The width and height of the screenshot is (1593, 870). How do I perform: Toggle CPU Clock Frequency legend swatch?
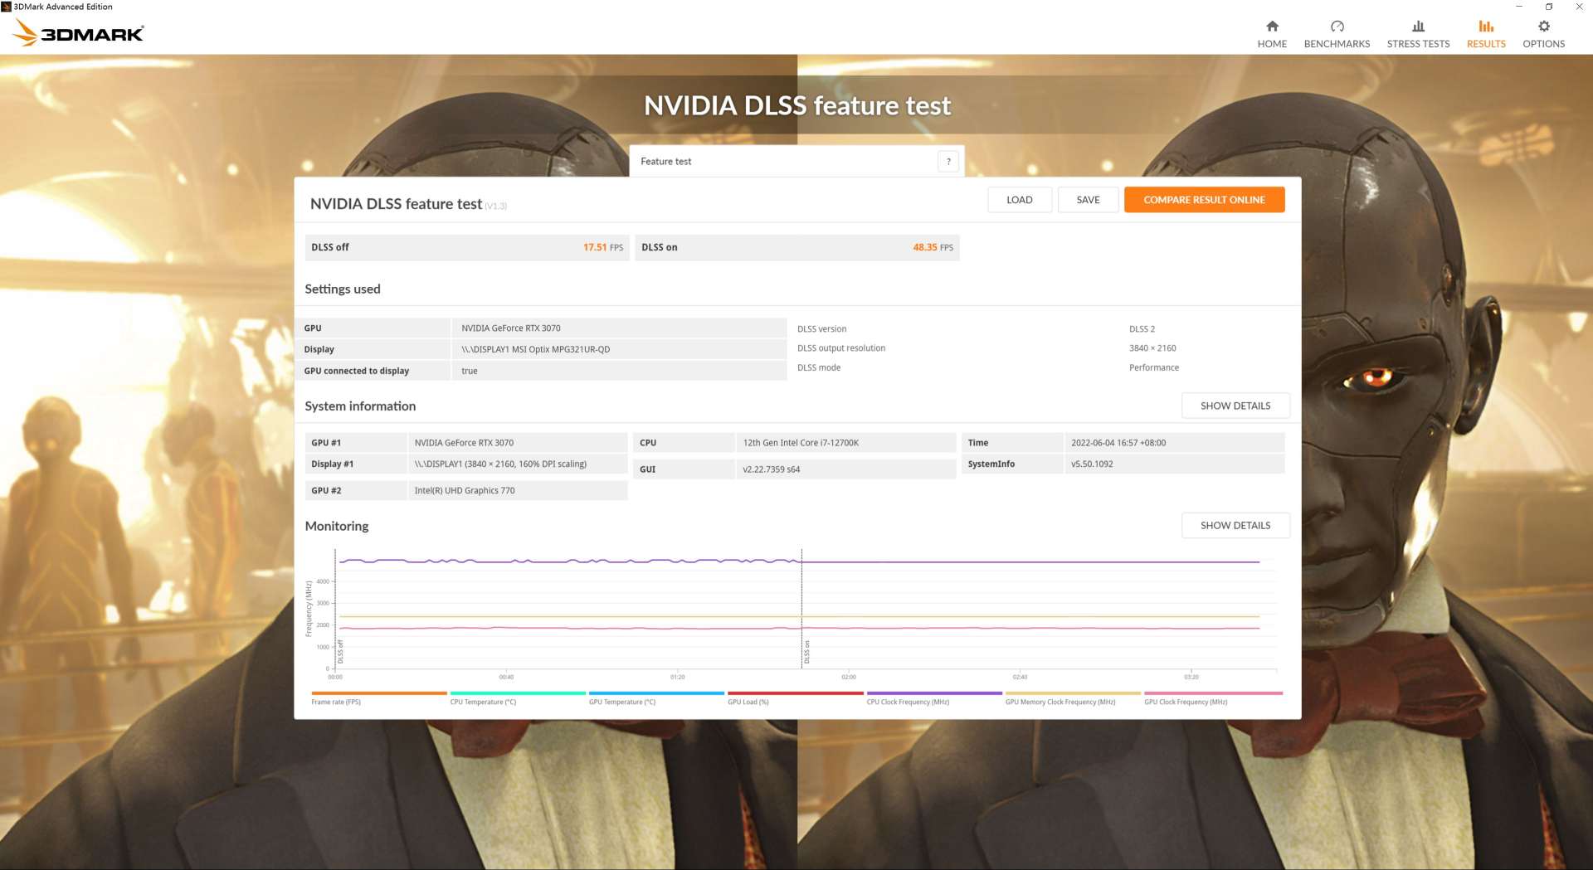(x=934, y=693)
